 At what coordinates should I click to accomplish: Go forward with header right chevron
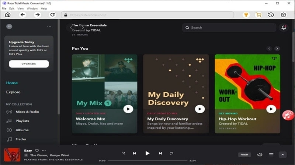tap(83, 27)
